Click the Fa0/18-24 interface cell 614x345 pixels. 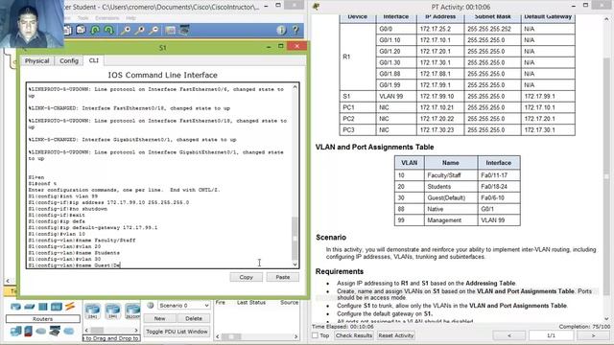499,187
